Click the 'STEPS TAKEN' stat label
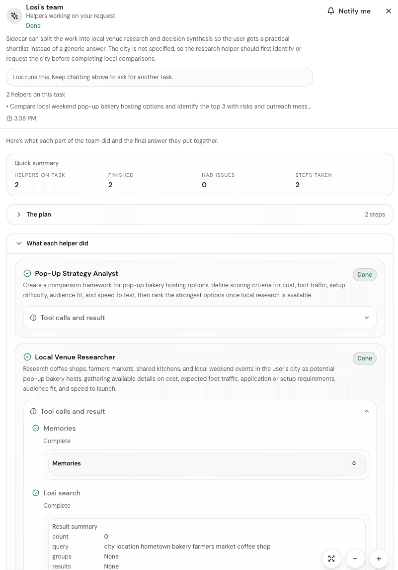The image size is (398, 570). pyautogui.click(x=314, y=175)
